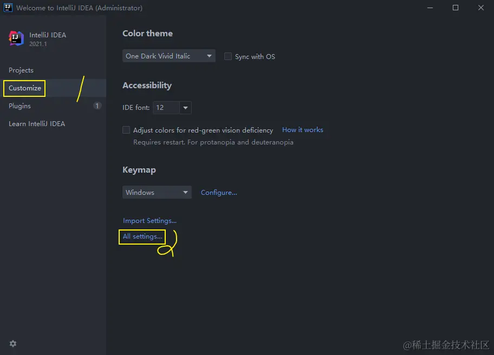The image size is (494, 355).
Task: Open All settings... link
Action: [x=142, y=236]
